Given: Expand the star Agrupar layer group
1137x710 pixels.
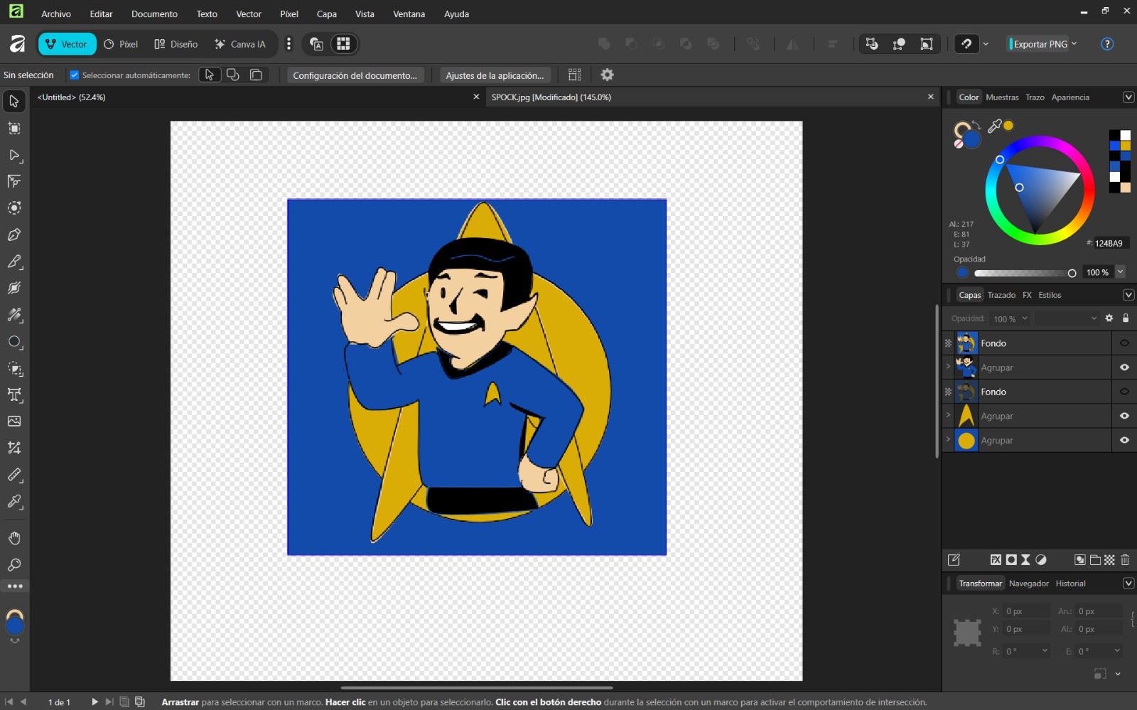Looking at the screenshot, I should [948, 416].
